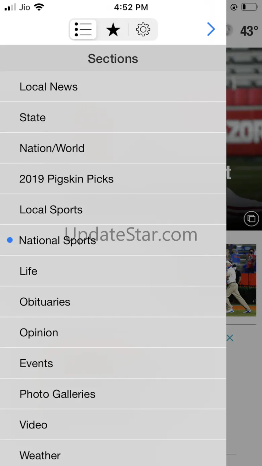262x466 pixels.
Task: Select the State section
Action: [x=113, y=118]
